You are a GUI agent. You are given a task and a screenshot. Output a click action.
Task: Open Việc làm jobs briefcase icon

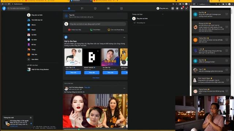click(29, 55)
